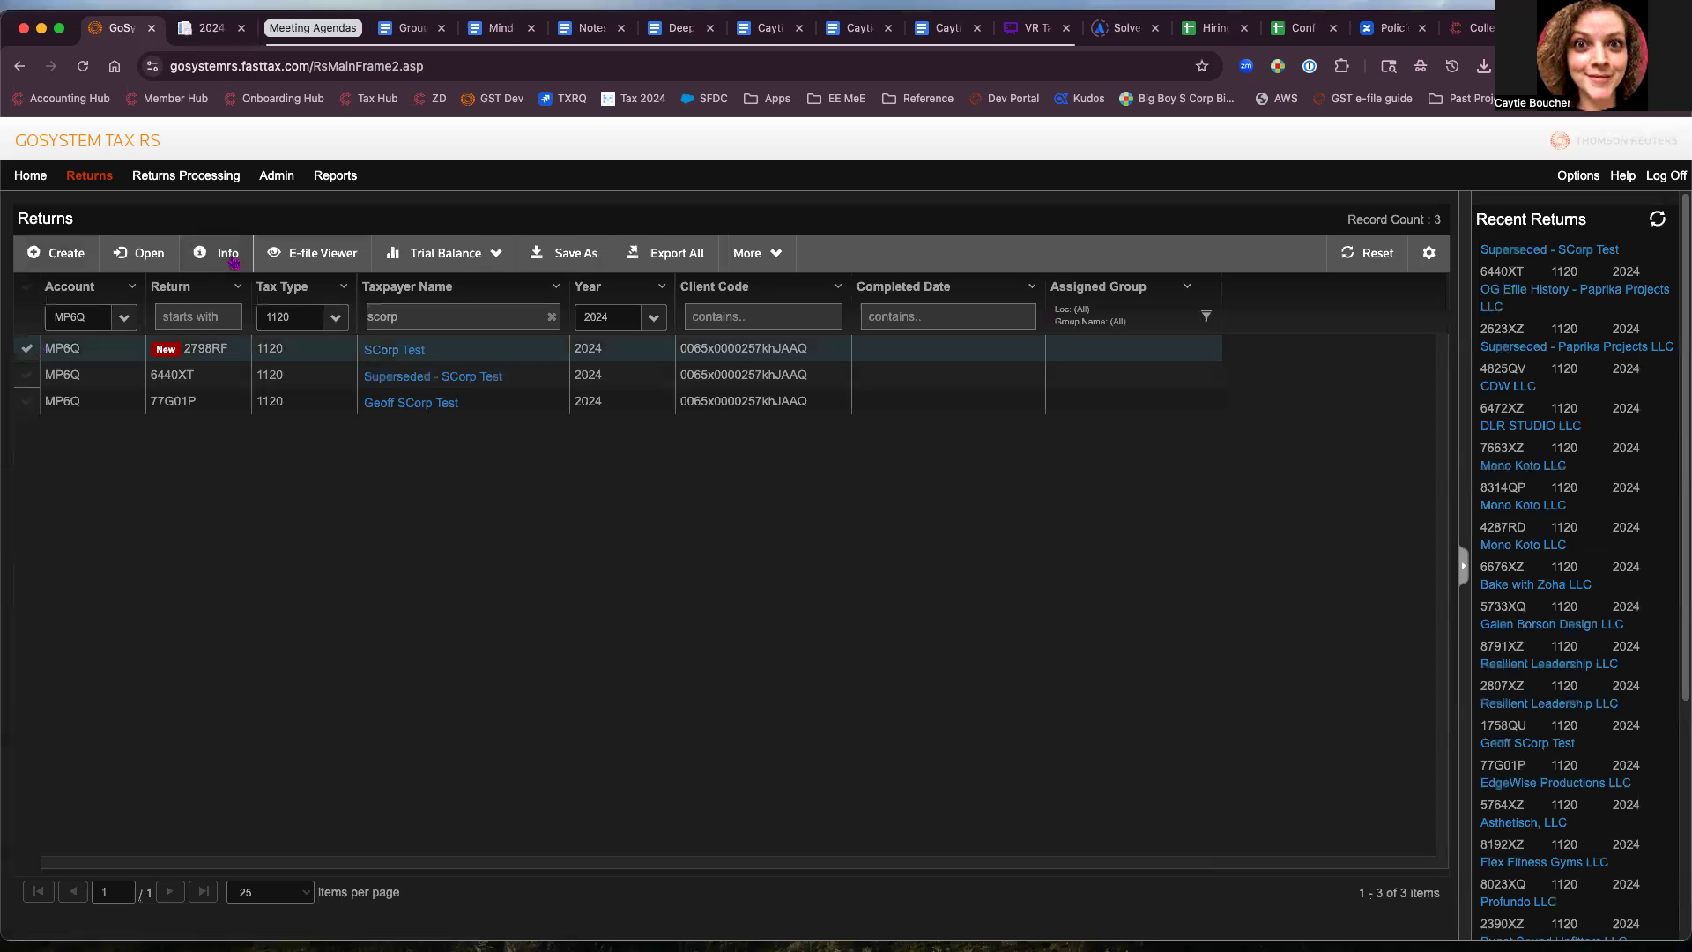This screenshot has width=1692, height=952.
Task: Open the Geoff SCorp Test return link
Action: [x=411, y=403]
